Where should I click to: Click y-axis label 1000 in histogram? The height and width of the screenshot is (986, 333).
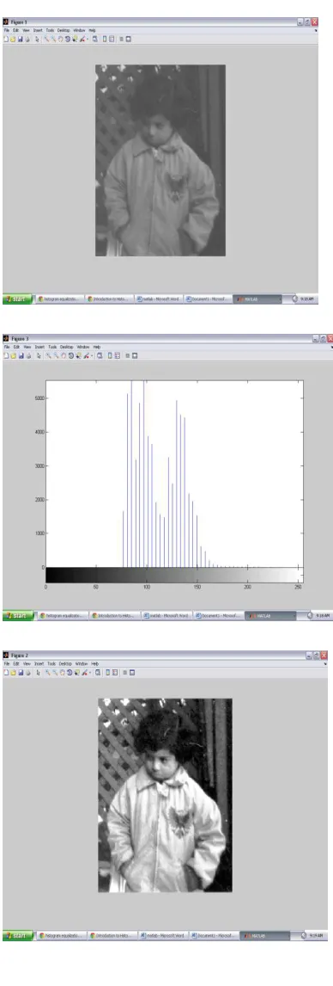tap(38, 533)
